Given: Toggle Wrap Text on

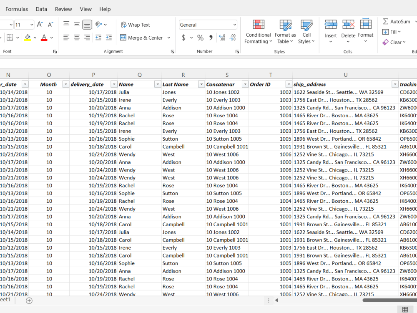Looking at the screenshot, I should (x=136, y=25).
